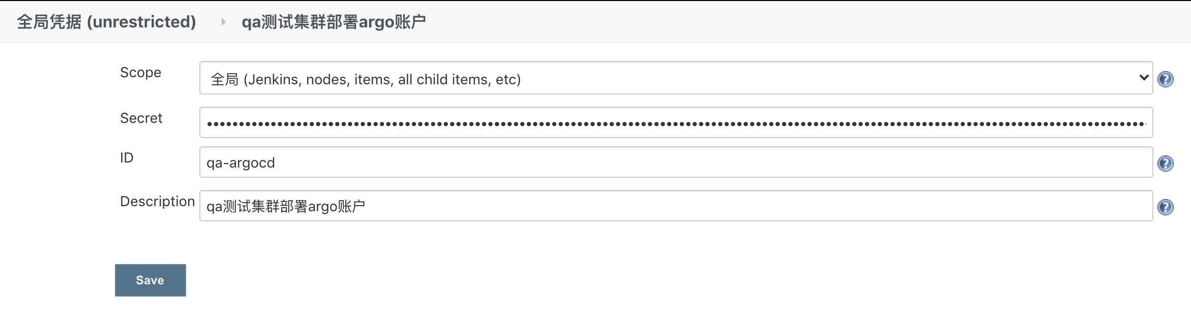The width and height of the screenshot is (1191, 326).
Task: Click the Scope field label
Action: coord(140,73)
